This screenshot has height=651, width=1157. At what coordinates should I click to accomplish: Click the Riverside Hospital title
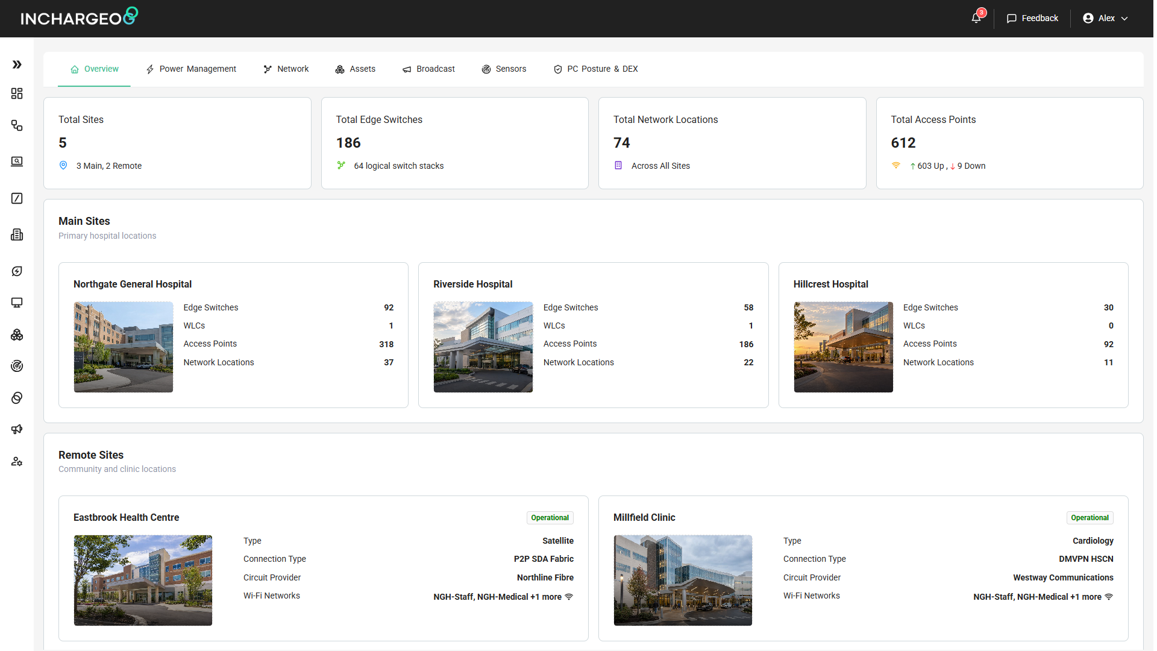click(x=473, y=284)
